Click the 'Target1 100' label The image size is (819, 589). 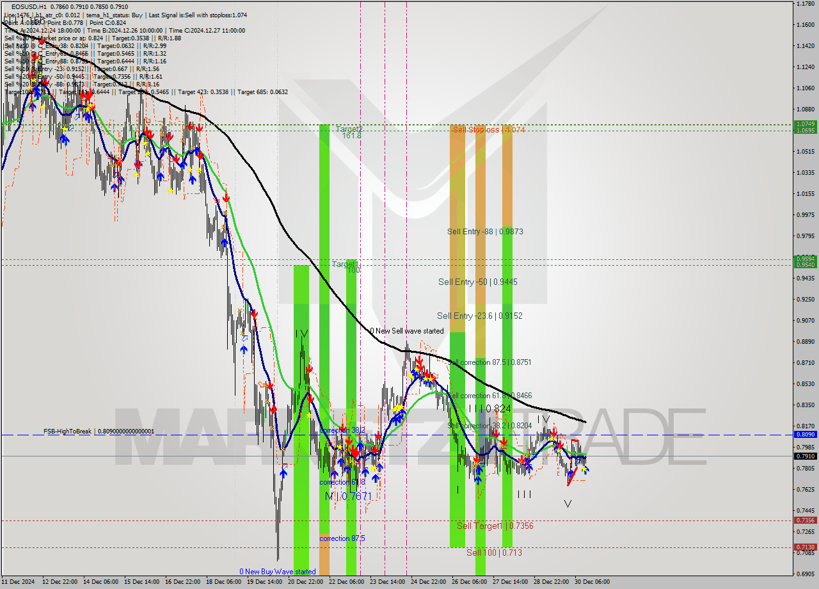[x=346, y=267]
